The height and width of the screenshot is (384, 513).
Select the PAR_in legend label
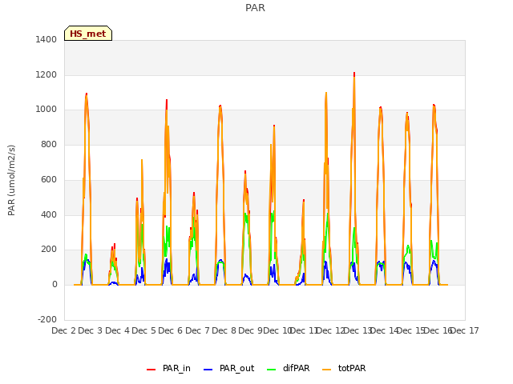pyautogui.click(x=176, y=368)
